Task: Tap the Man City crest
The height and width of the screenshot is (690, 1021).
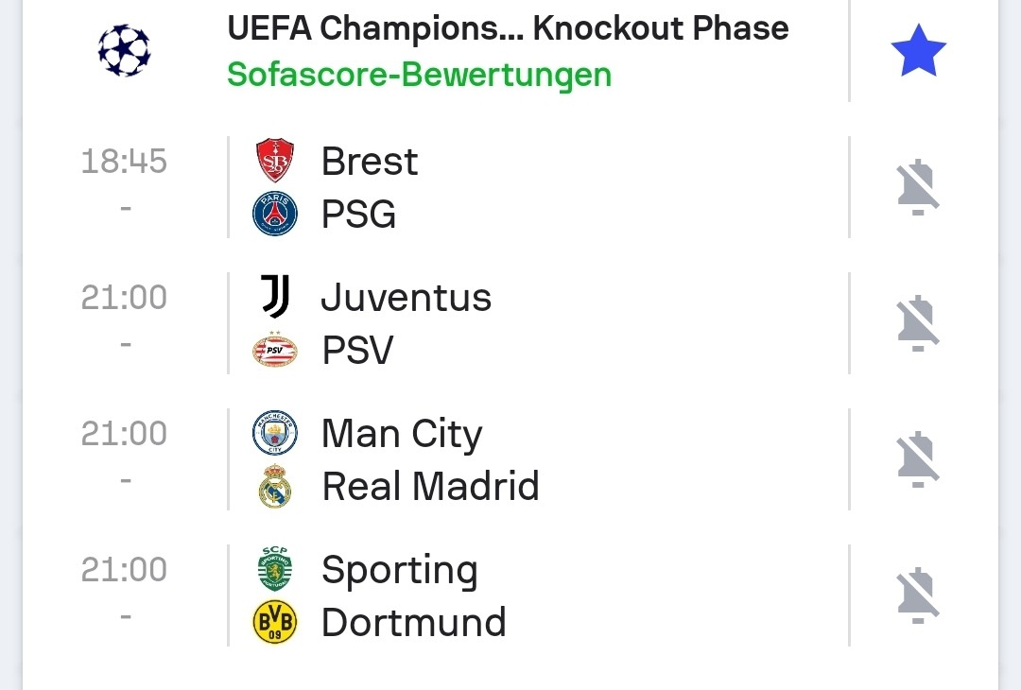Action: [275, 434]
